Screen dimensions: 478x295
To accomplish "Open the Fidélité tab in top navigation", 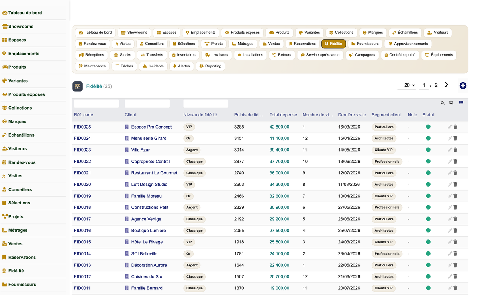I will click(333, 44).
